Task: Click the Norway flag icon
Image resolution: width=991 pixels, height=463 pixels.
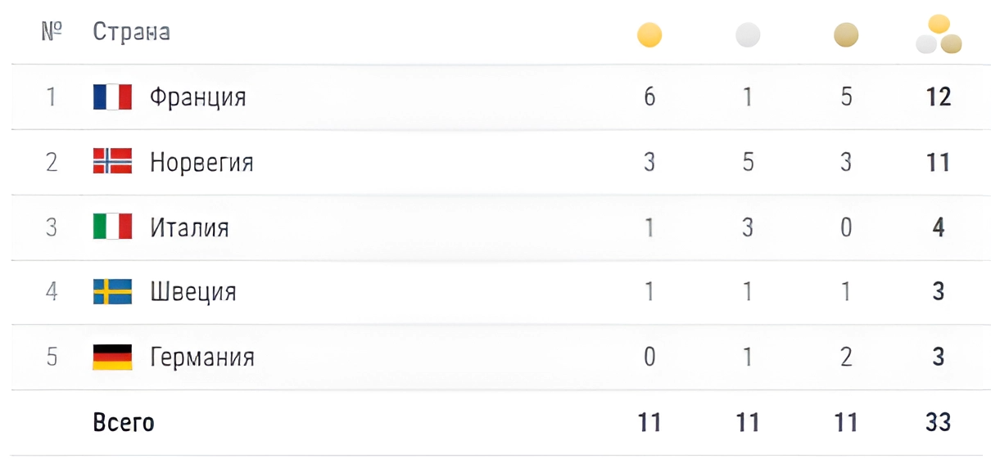Action: point(112,162)
